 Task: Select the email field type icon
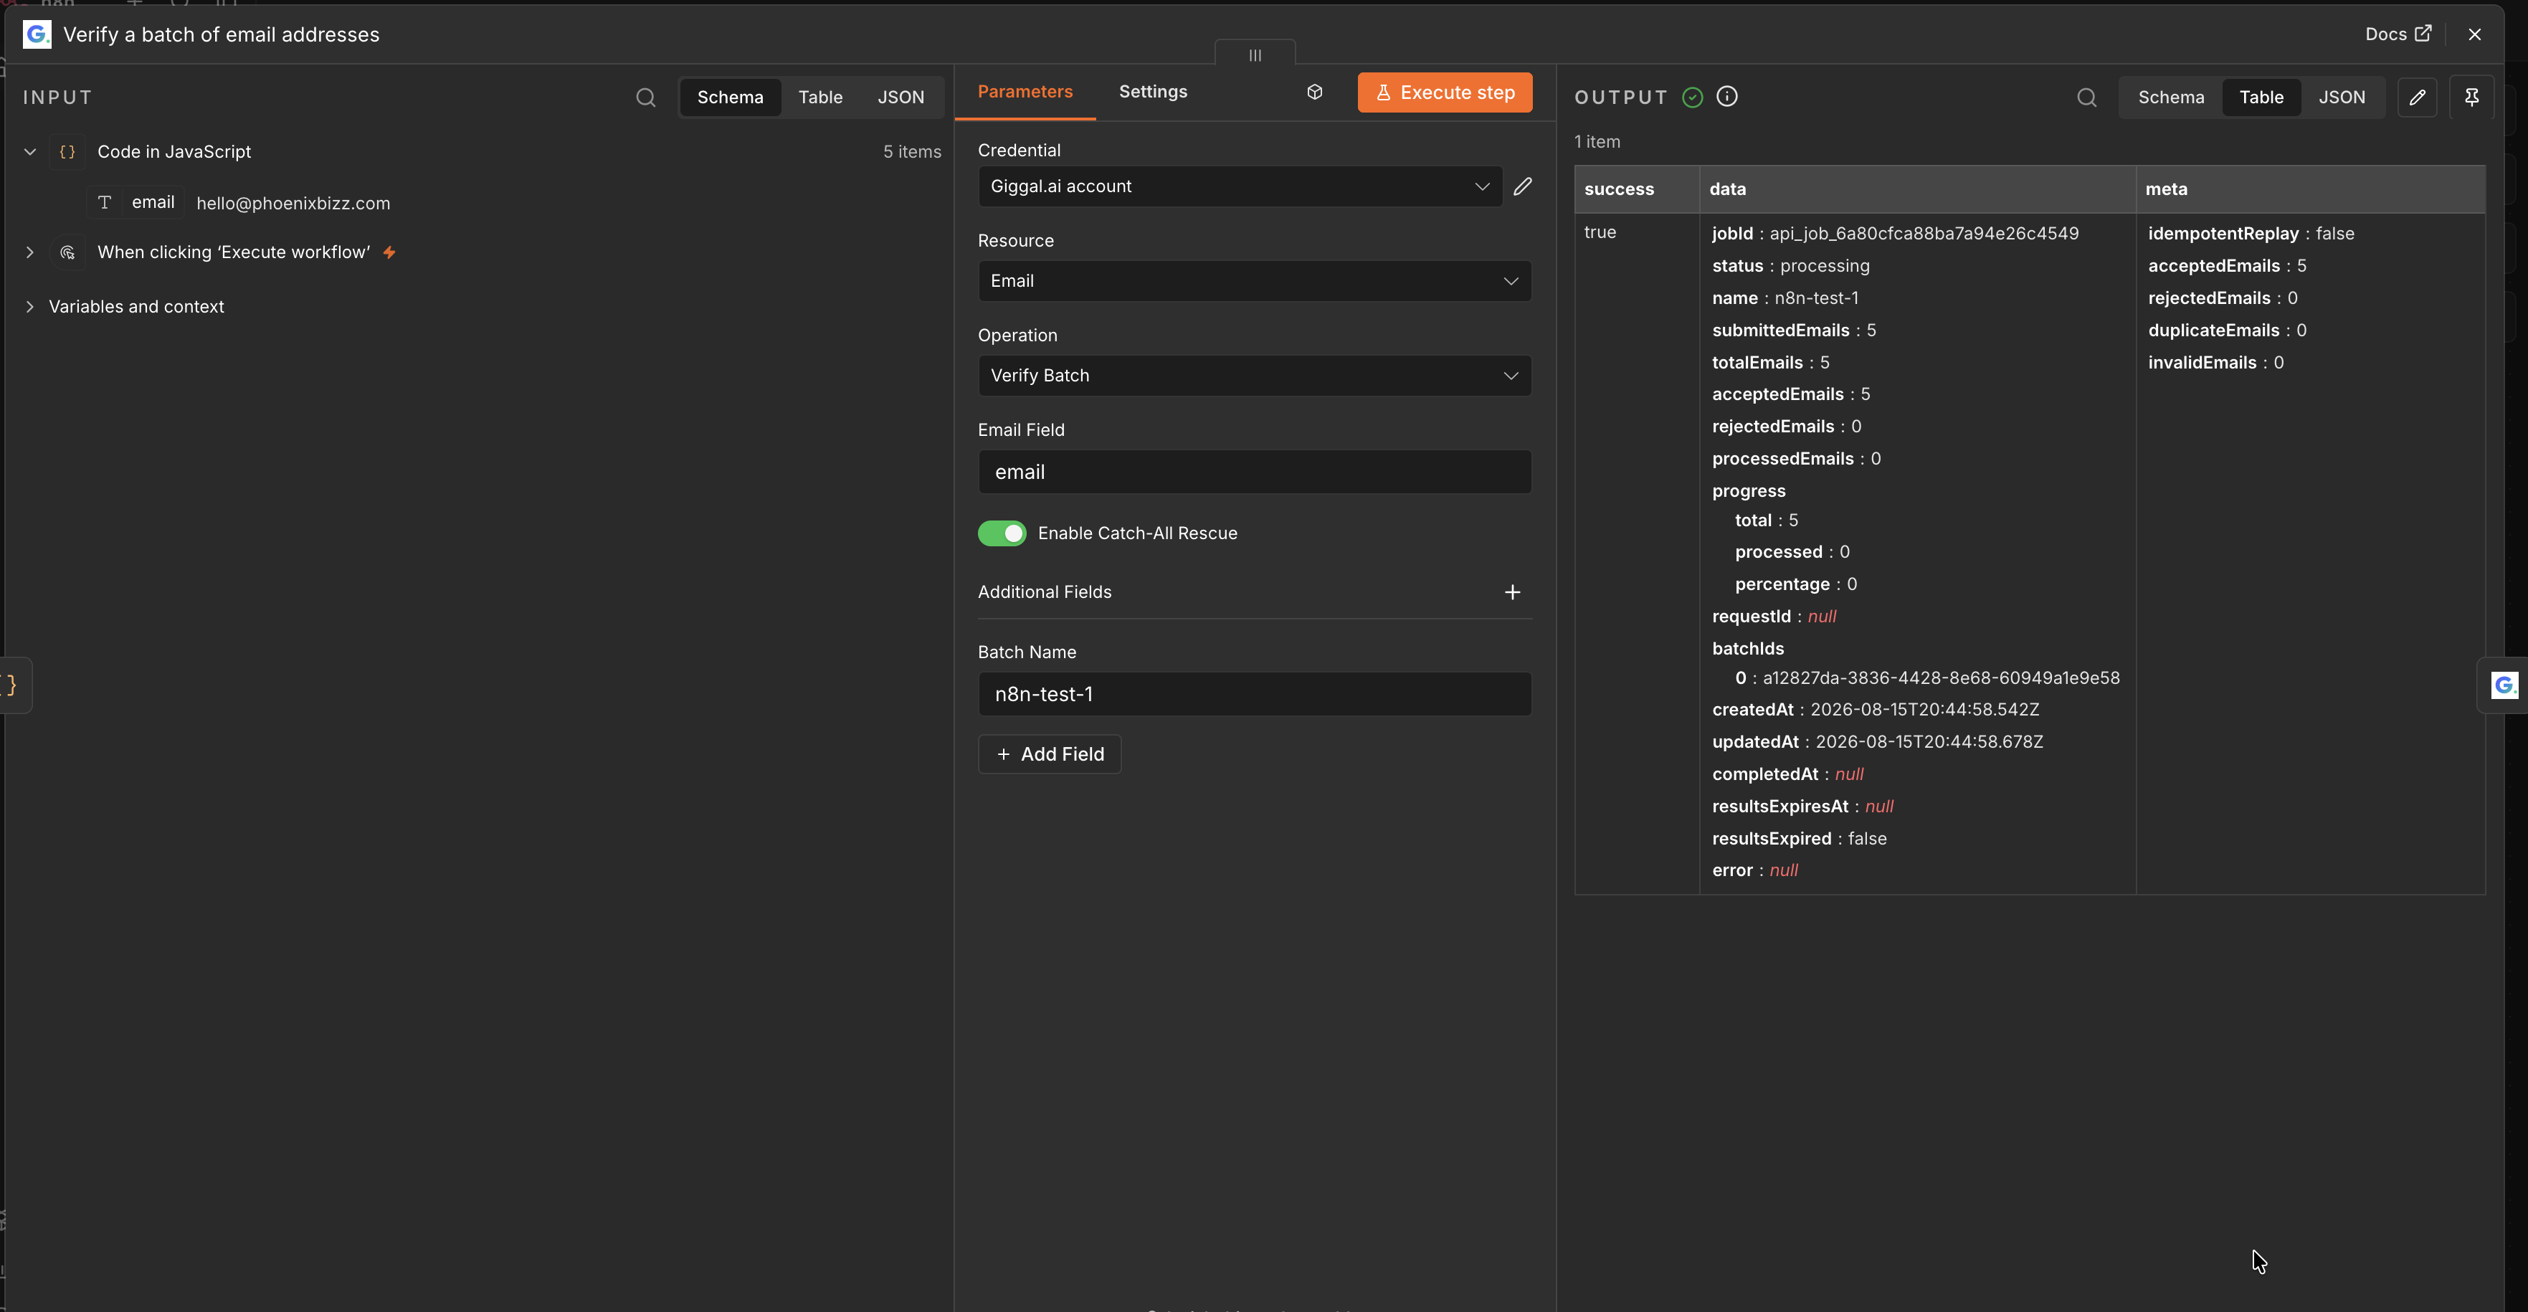pyautogui.click(x=104, y=202)
